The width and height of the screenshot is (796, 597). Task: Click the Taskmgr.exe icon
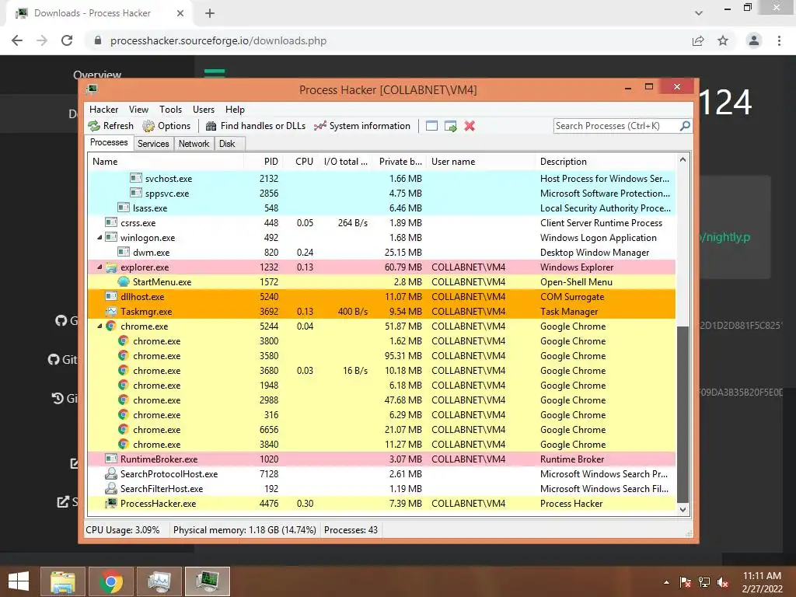(x=110, y=311)
